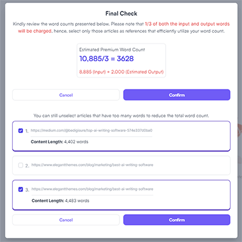Image resolution: width=242 pixels, height=242 pixels.
Task: Uncheck article 1 medium.com checkbox
Action: click(x=21, y=131)
